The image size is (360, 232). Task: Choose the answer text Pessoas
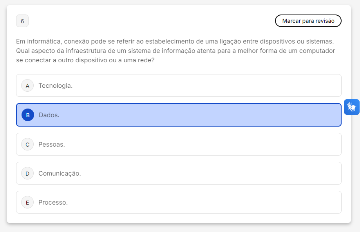pos(51,144)
